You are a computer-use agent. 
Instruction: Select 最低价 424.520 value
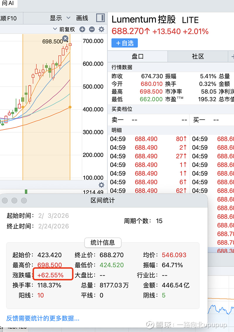[x=111, y=265]
